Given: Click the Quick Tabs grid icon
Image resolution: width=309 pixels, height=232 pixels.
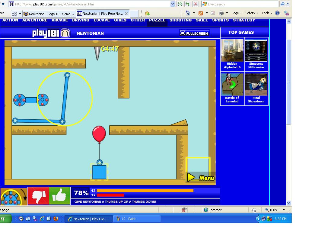Looking at the screenshot, I should coord(14,14).
